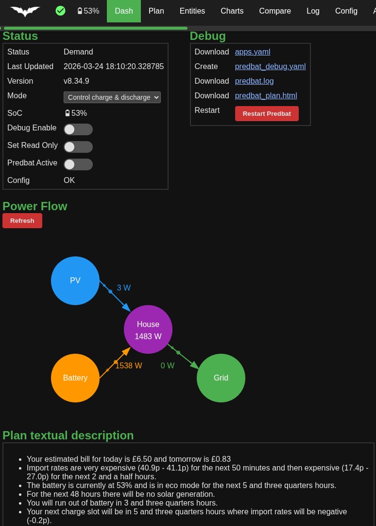Image resolution: width=376 pixels, height=526 pixels.
Task: Click the '1538 W' battery flow label
Action: coord(129,365)
